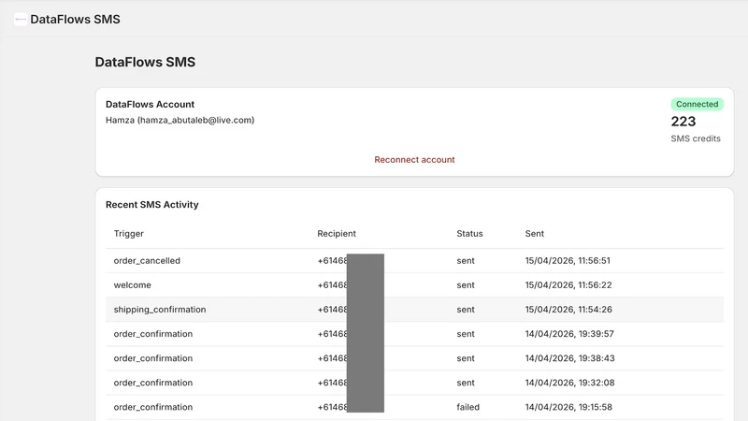This screenshot has height=421, width=748.
Task: Click order_confirmation sent at 19:32:08
Action: point(152,383)
